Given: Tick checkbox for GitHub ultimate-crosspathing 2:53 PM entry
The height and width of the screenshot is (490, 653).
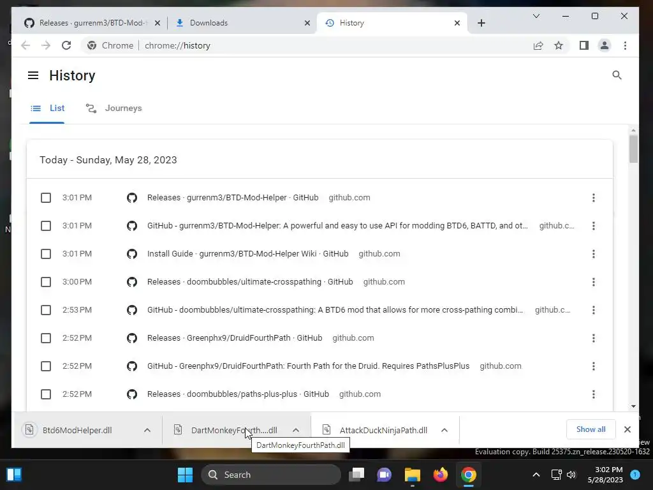Looking at the screenshot, I should coord(46,310).
